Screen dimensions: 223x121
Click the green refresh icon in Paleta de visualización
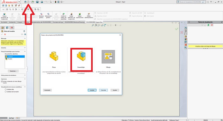pos(208,25)
